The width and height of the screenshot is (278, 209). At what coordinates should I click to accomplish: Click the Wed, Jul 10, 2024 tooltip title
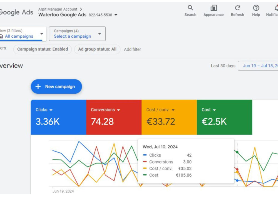160,147
